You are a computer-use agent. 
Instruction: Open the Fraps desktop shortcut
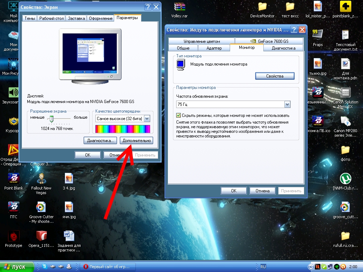(x=318, y=35)
